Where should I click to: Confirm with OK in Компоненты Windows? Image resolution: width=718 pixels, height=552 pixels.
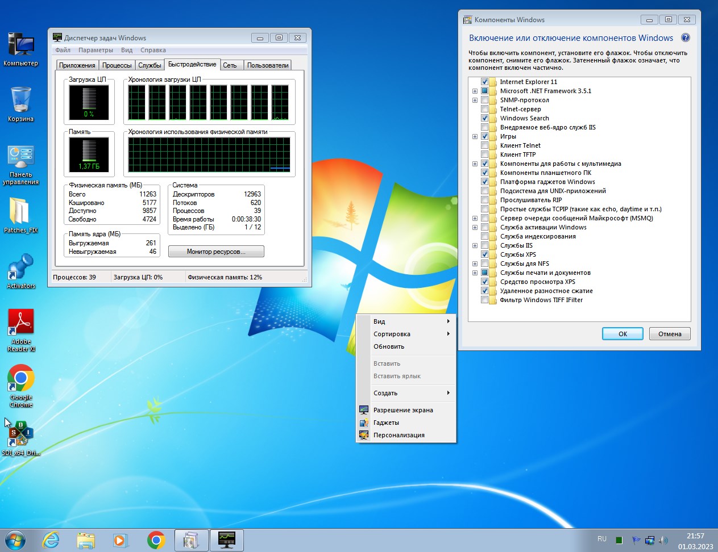point(622,333)
